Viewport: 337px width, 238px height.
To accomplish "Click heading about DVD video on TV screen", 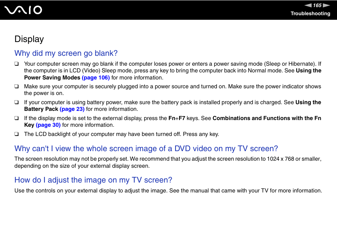I will point(146,149).
